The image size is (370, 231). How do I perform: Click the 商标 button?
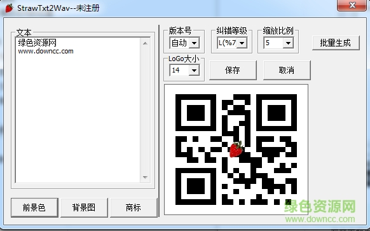click(134, 207)
